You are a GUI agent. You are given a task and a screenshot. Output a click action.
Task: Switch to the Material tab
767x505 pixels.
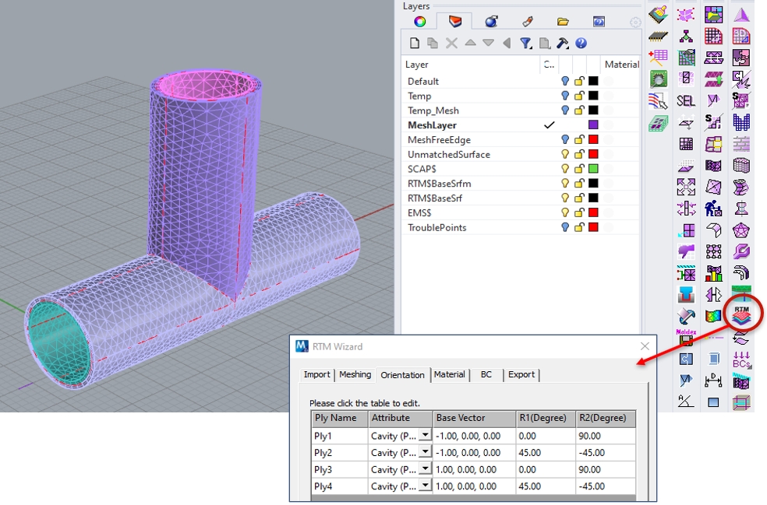click(450, 374)
